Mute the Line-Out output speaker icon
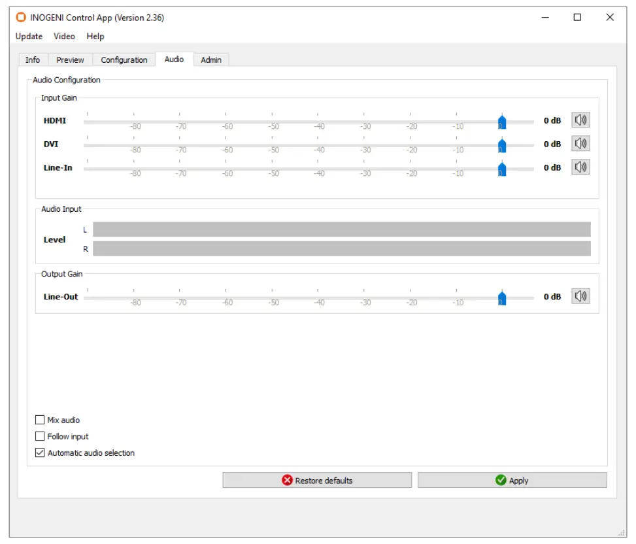The image size is (636, 544). point(580,296)
